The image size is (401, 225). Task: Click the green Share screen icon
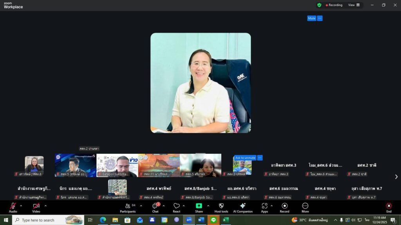(x=199, y=206)
